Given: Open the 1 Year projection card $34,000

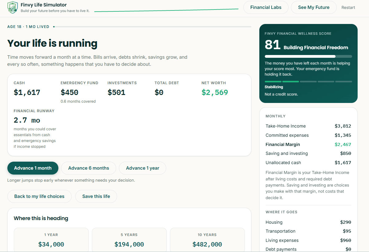Looking at the screenshot, I should click(x=51, y=240).
